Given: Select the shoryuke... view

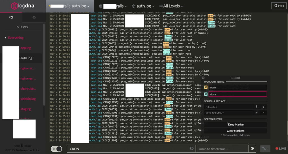Looking at the screenshot, I should pos(28,88).
